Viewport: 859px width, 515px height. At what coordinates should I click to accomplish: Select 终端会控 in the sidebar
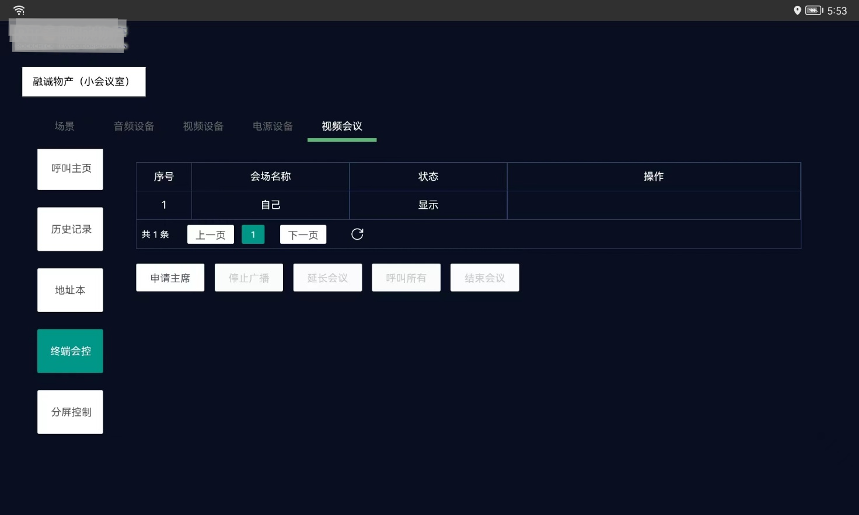[71, 351]
